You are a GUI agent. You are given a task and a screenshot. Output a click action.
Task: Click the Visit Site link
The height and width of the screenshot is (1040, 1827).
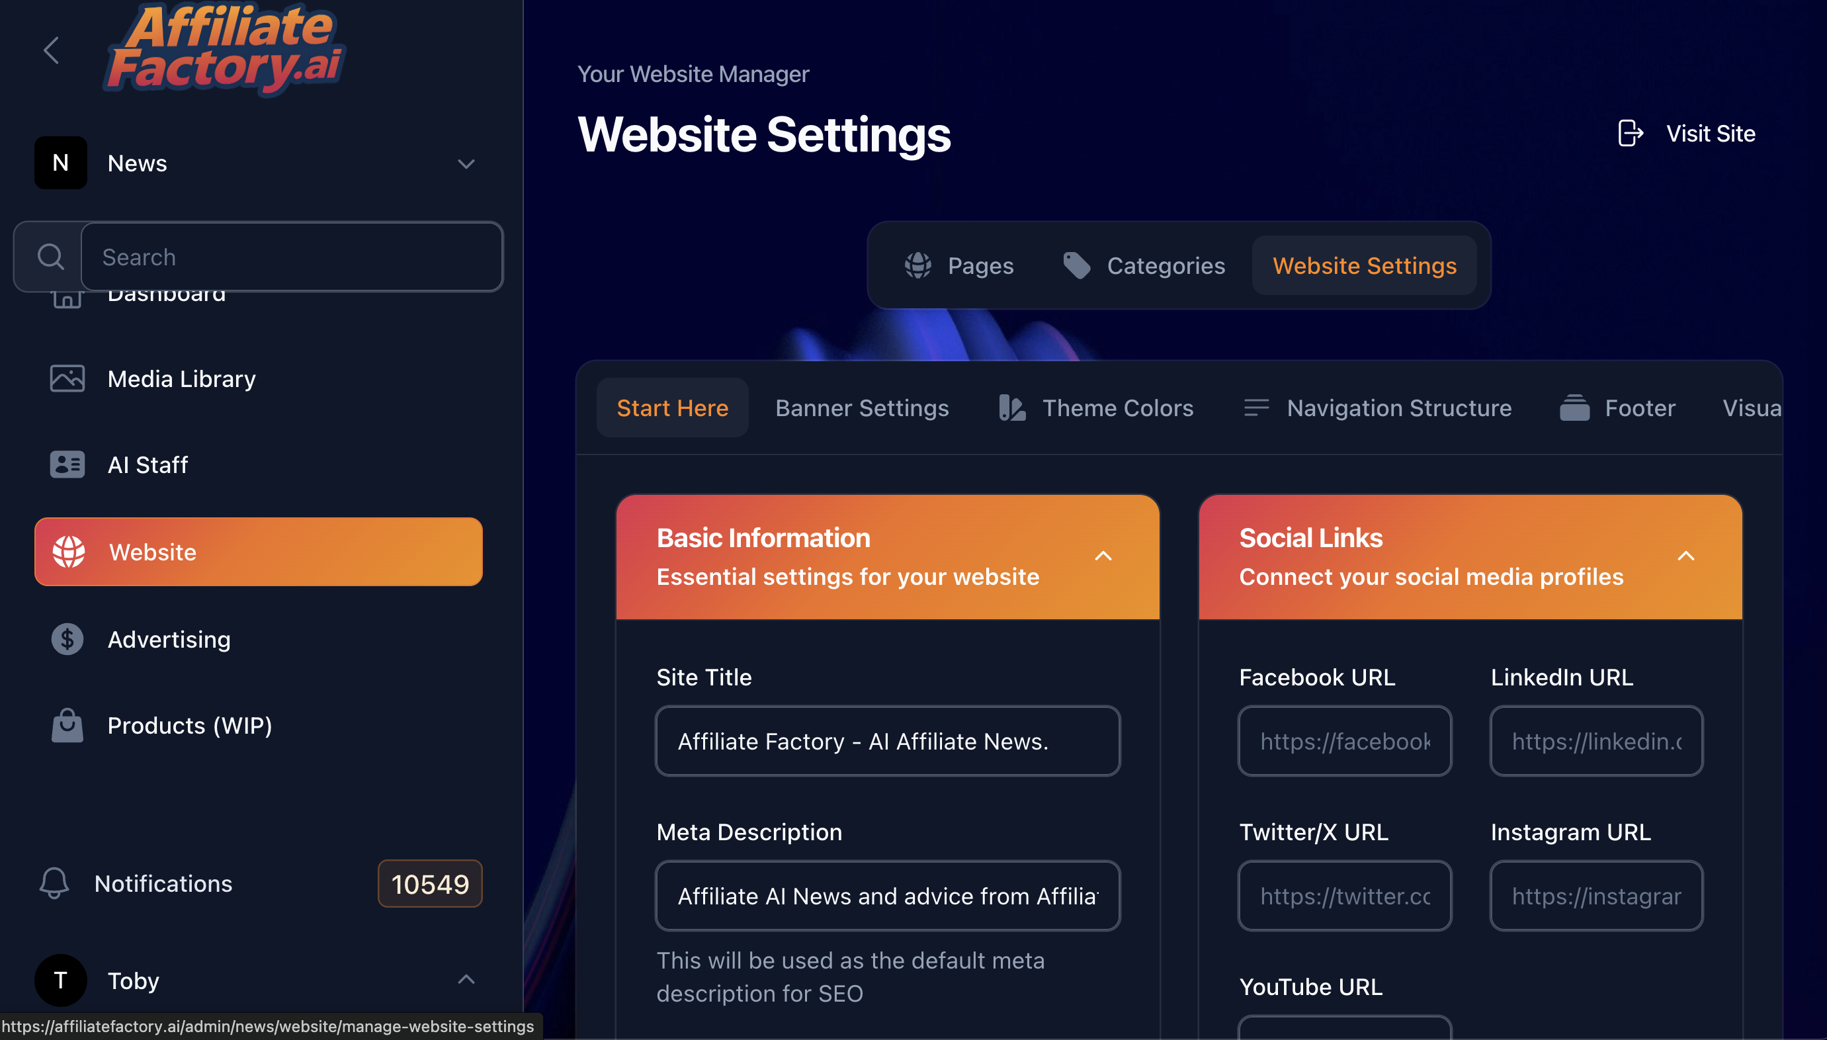point(1710,134)
